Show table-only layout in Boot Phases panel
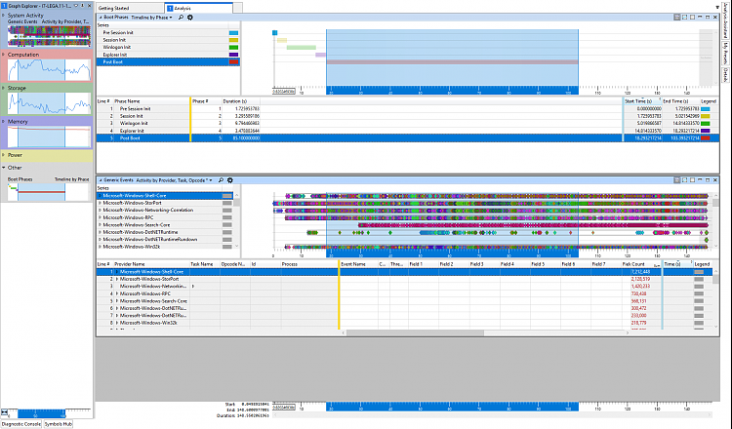This screenshot has height=429, width=732. pos(692,18)
